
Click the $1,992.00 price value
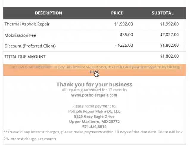click(x=124, y=24)
